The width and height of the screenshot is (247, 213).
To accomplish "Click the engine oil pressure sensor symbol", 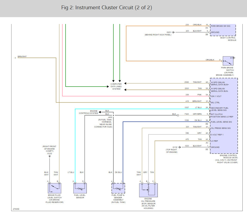I will pos(148,190).
